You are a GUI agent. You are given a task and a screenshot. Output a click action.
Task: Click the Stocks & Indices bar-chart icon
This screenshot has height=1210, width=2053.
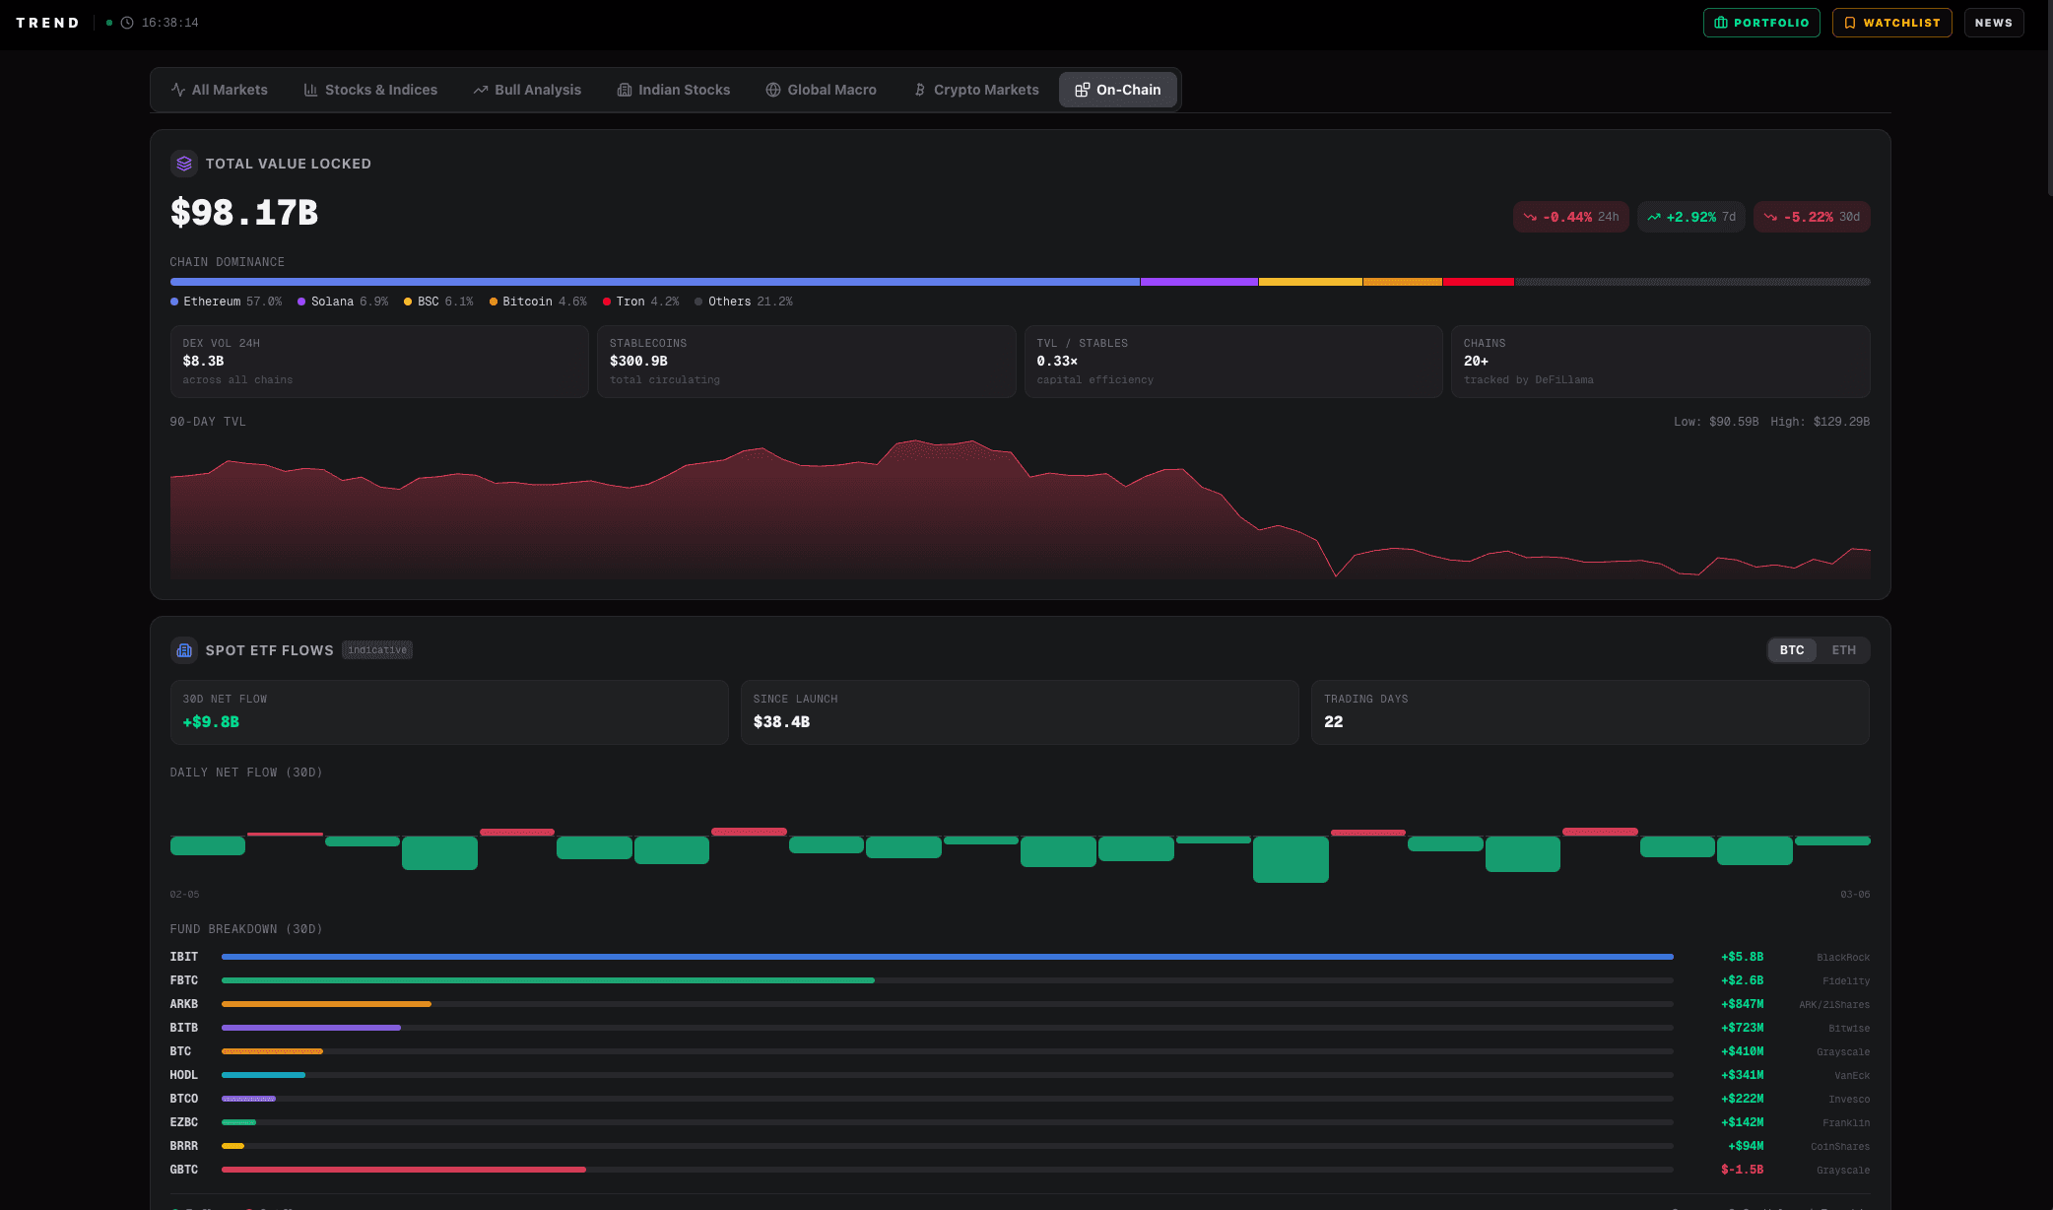click(x=310, y=90)
